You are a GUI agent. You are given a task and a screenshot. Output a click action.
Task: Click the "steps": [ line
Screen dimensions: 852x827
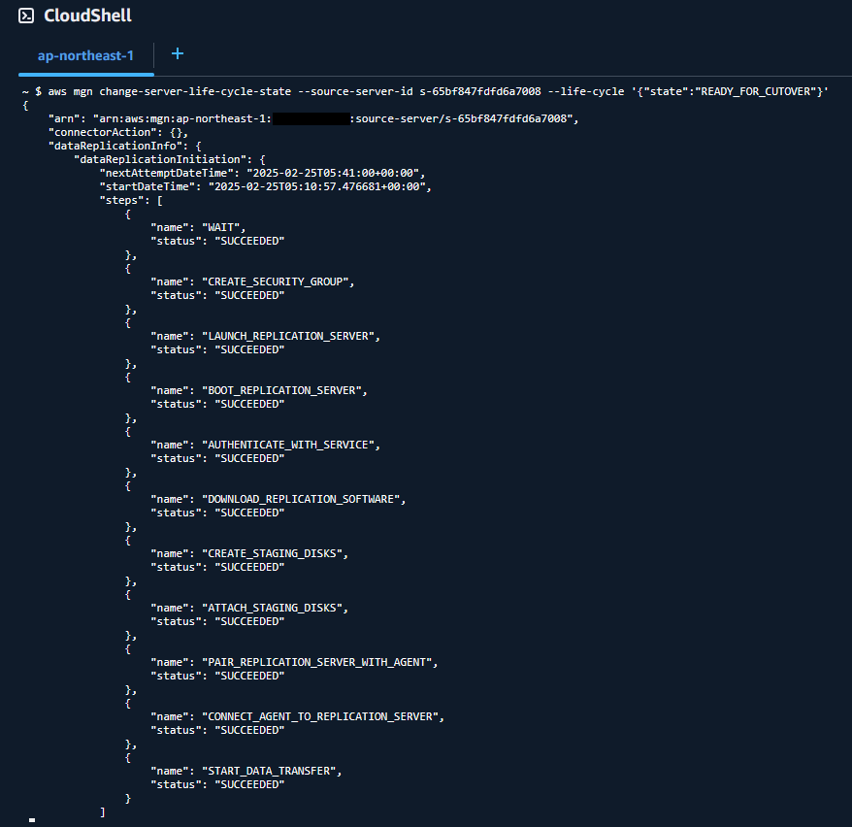[131, 201]
